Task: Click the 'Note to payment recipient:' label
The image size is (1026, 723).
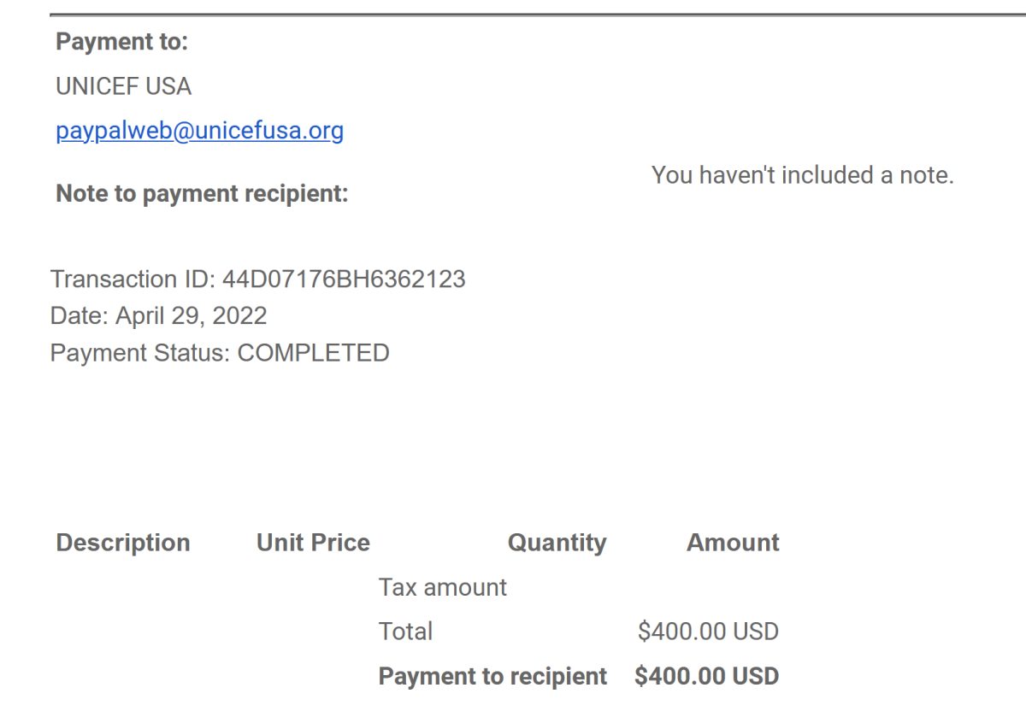Action: (202, 194)
